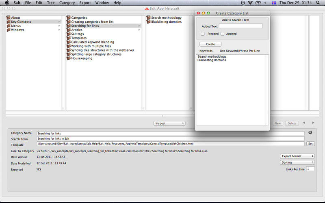Click the Wi-Fi status icon
This screenshot has height=203, width=325.
pos(250,3)
